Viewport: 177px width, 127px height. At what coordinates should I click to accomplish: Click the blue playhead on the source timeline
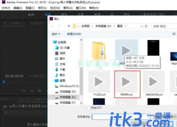point(4,82)
